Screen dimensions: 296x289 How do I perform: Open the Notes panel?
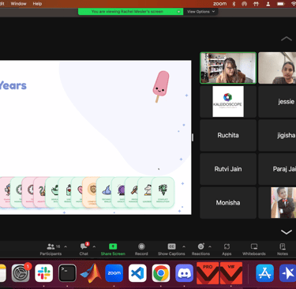pyautogui.click(x=283, y=250)
